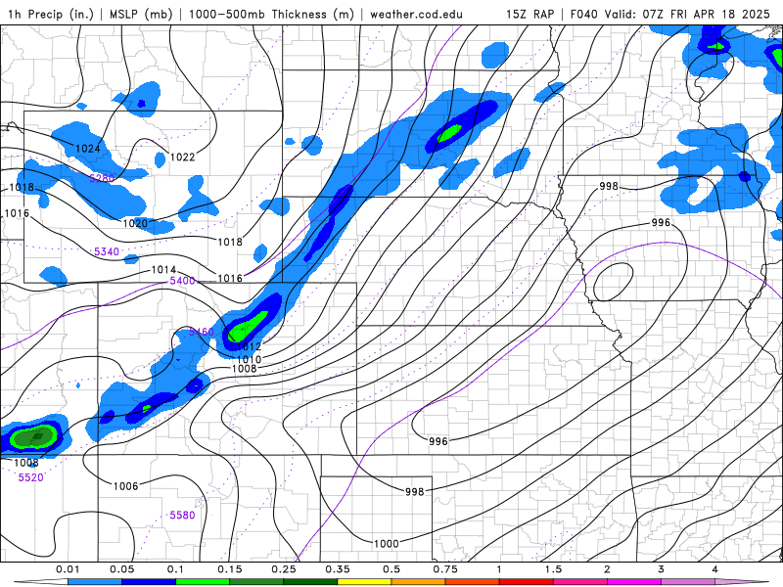Image resolution: width=783 pixels, height=587 pixels.
Task: Click the purple 5460 thickness label
Action: coord(202,332)
